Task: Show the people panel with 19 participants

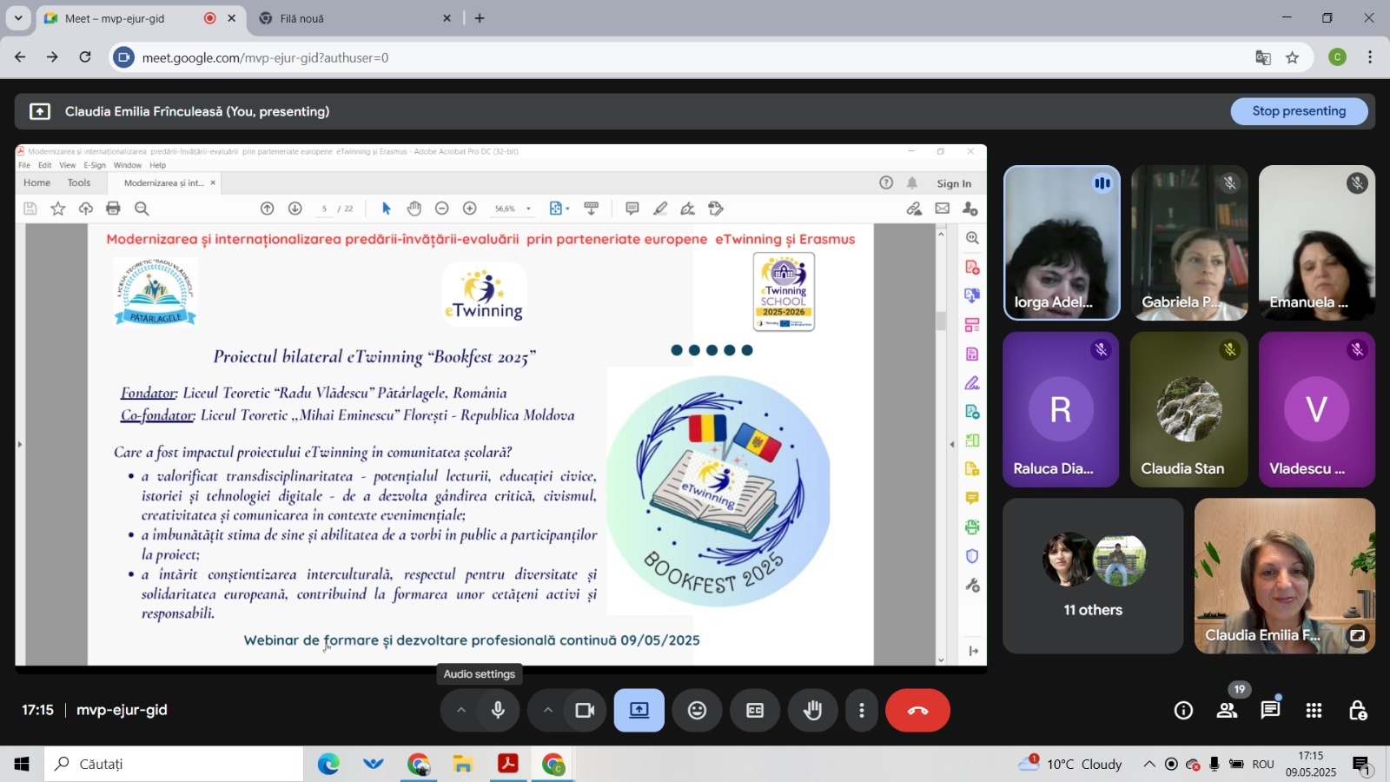Action: pos(1228,711)
